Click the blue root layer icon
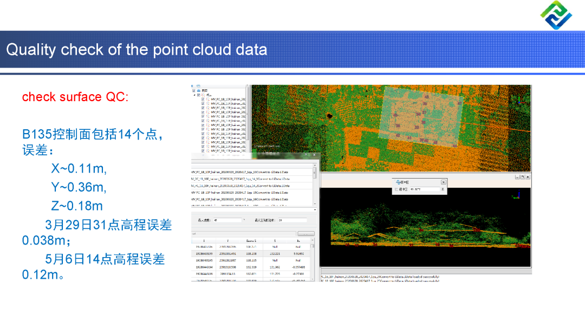The image size is (585, 329). [199, 90]
